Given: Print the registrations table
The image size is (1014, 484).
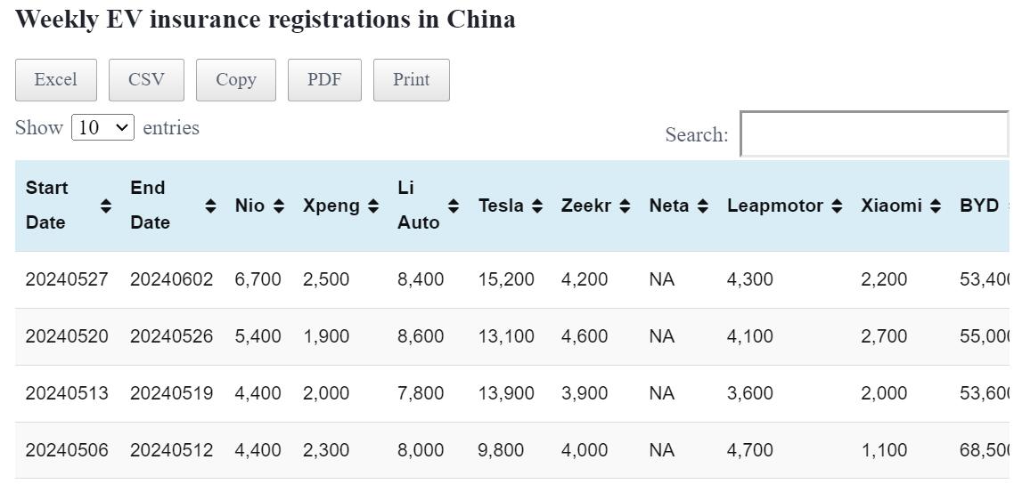Looking at the screenshot, I should coord(411,80).
